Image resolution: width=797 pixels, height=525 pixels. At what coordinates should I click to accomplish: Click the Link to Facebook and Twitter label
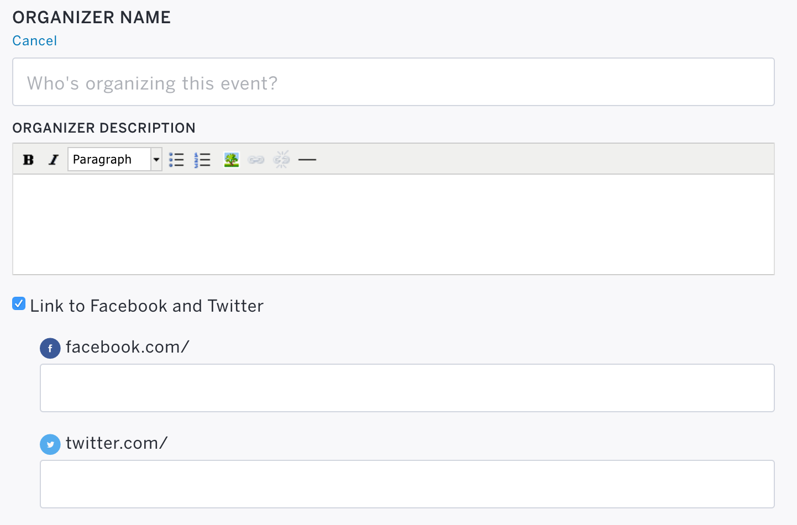tap(147, 306)
